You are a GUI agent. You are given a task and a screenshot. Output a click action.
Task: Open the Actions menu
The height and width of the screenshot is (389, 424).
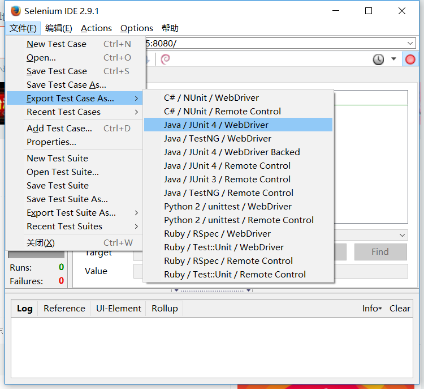point(96,28)
